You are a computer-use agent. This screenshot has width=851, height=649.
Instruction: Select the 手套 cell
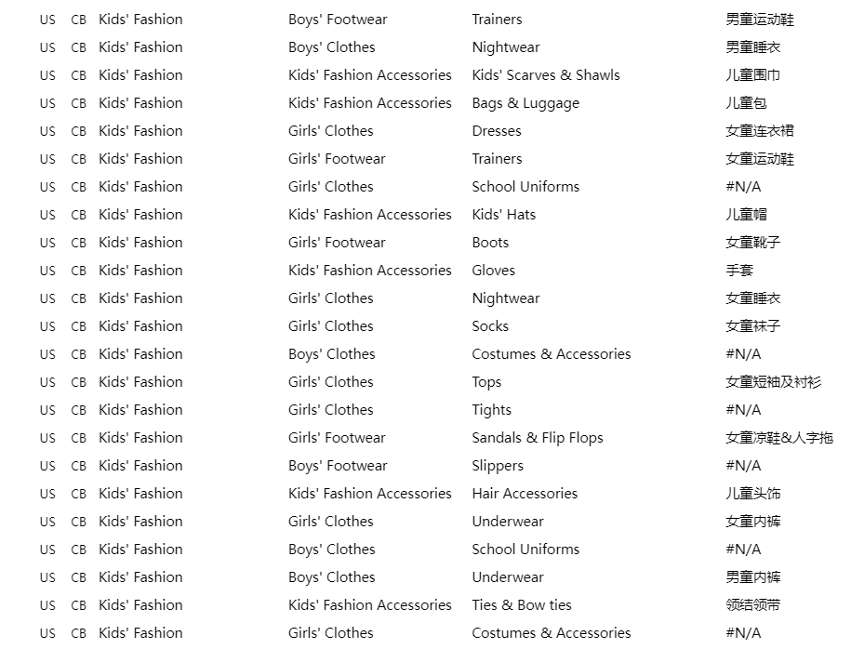739,271
